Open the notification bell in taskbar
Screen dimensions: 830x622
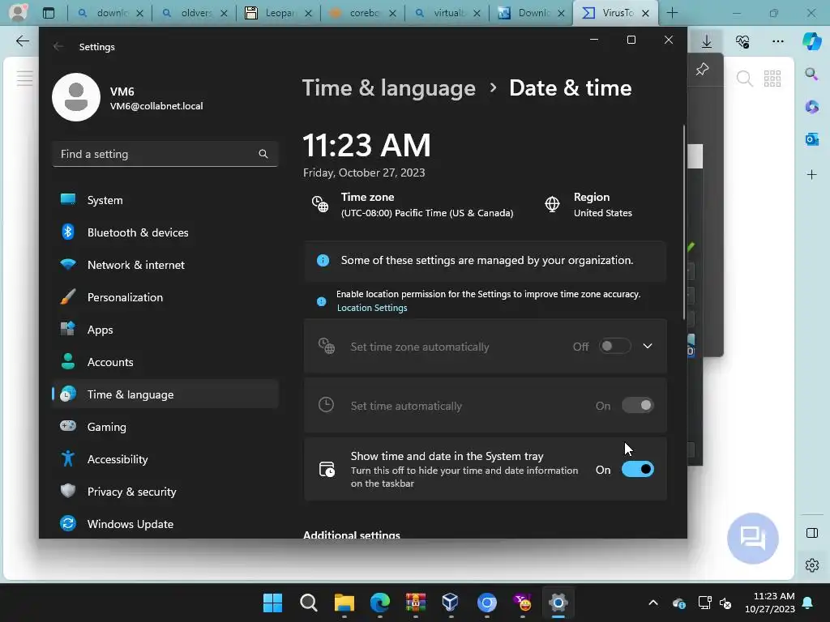(808, 603)
